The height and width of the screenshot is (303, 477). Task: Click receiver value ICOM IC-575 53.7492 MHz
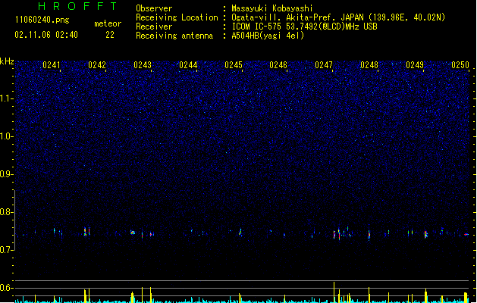305,27
